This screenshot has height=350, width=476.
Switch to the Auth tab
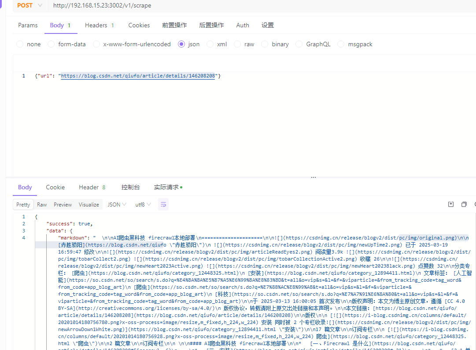click(x=243, y=25)
